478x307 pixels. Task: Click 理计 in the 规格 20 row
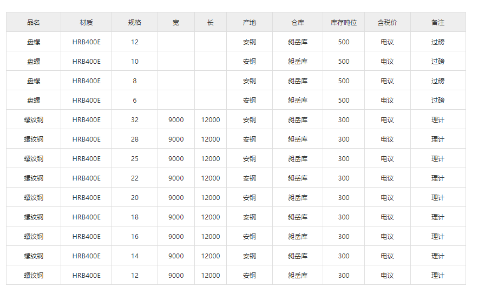click(x=438, y=197)
